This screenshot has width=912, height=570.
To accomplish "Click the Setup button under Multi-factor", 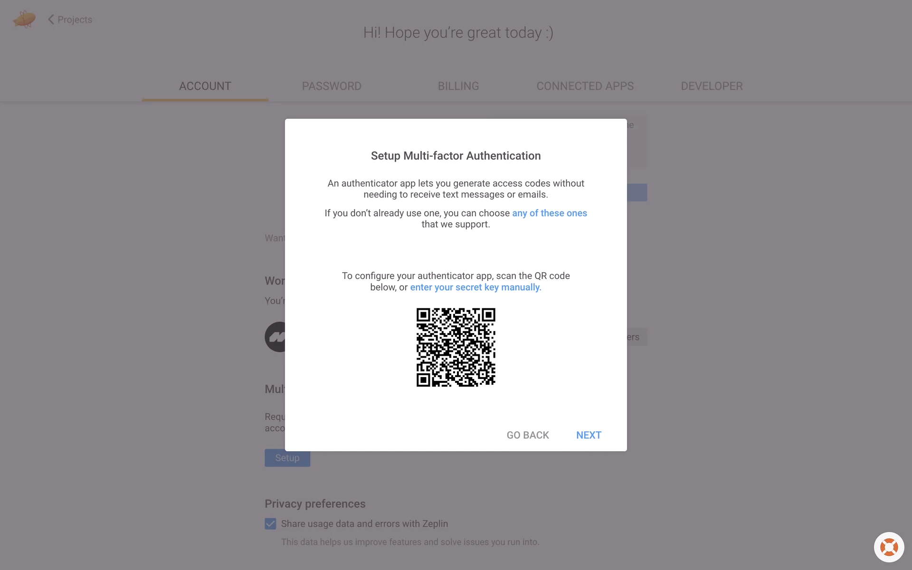I will 287,458.
